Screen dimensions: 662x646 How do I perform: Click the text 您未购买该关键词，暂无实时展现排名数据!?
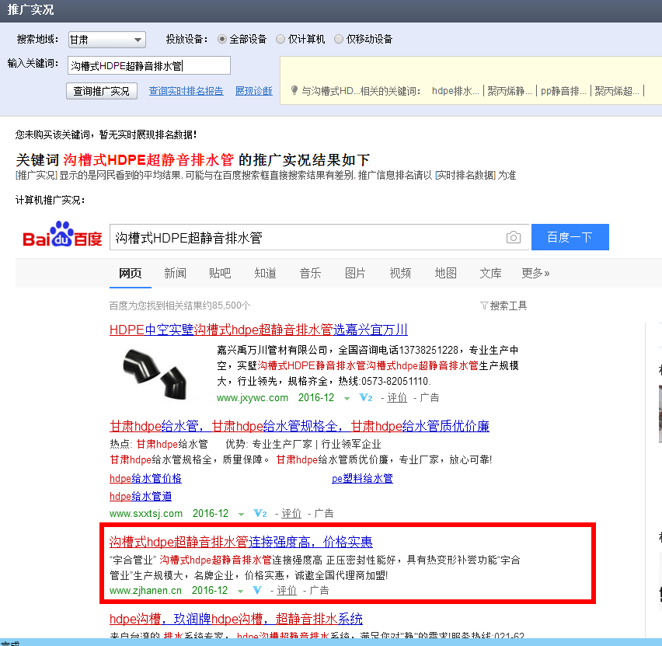(106, 134)
